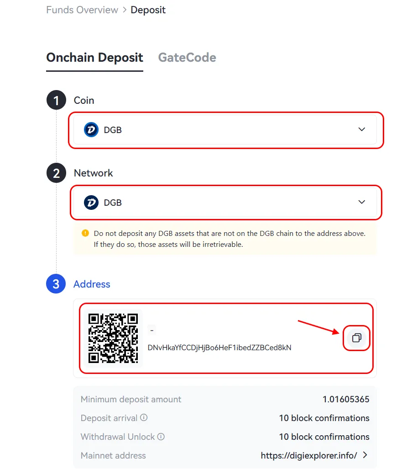Open the Network dropdown arrow
Image resolution: width=407 pixels, height=475 pixels.
pyautogui.click(x=362, y=202)
